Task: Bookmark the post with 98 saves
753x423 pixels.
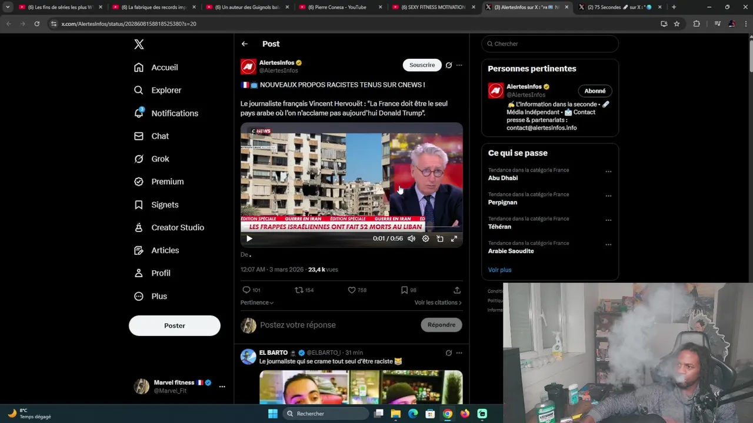Action: [x=404, y=290]
